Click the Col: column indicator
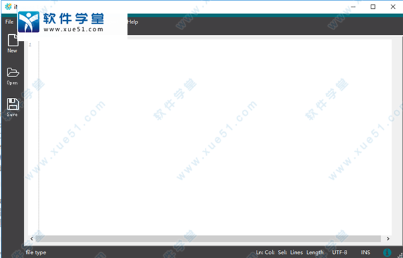This screenshot has height=258, width=403. pyautogui.click(x=269, y=253)
